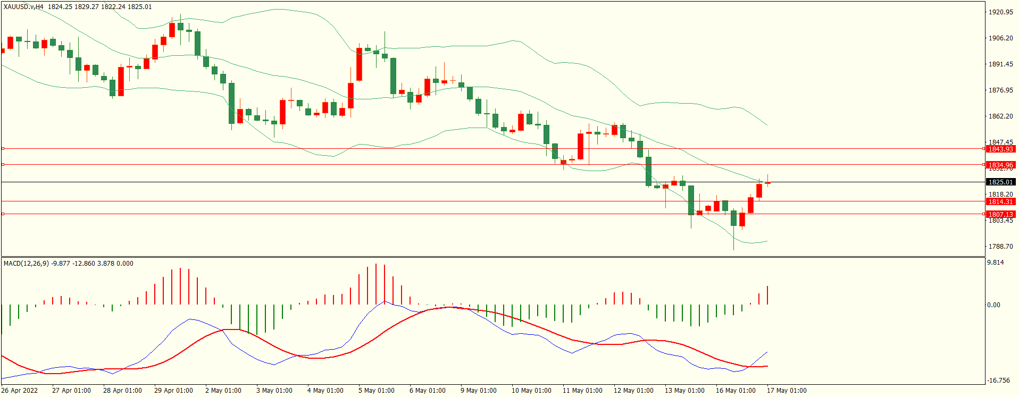Click the 1834.96 red price level tag
1019x397 pixels.
1000,165
